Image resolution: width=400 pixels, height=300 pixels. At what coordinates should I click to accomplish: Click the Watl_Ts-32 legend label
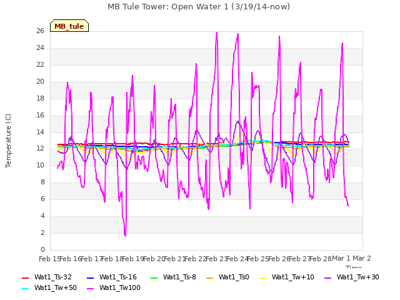pyautogui.click(x=53, y=277)
